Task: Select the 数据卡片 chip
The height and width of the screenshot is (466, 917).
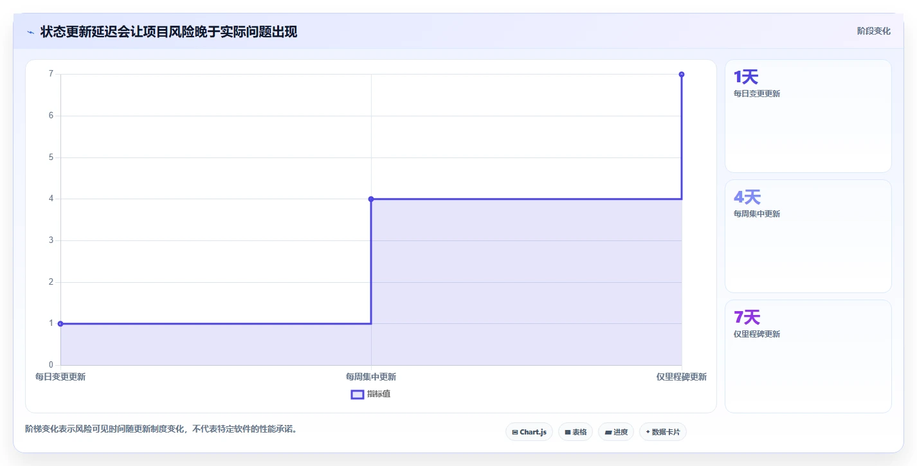Action: pyautogui.click(x=663, y=432)
